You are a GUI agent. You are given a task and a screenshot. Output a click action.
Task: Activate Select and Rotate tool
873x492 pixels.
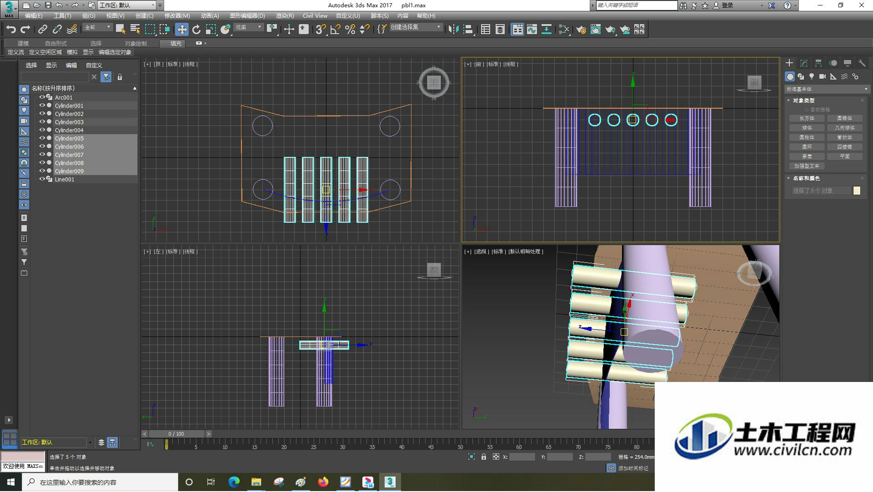(196, 30)
